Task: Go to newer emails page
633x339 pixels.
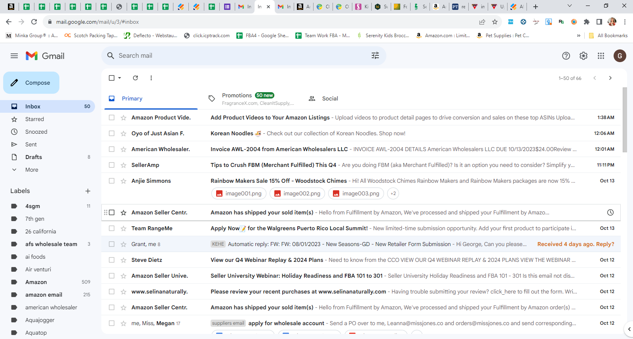Action: (595, 78)
